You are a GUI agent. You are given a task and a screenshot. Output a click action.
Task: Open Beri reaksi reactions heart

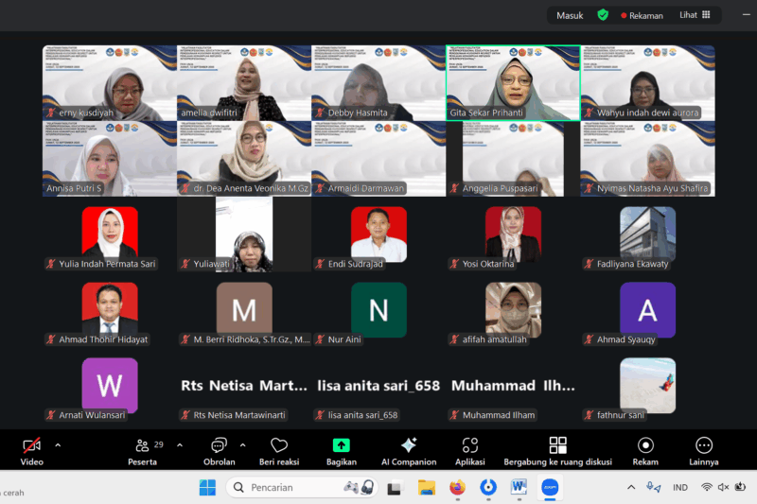point(279,451)
